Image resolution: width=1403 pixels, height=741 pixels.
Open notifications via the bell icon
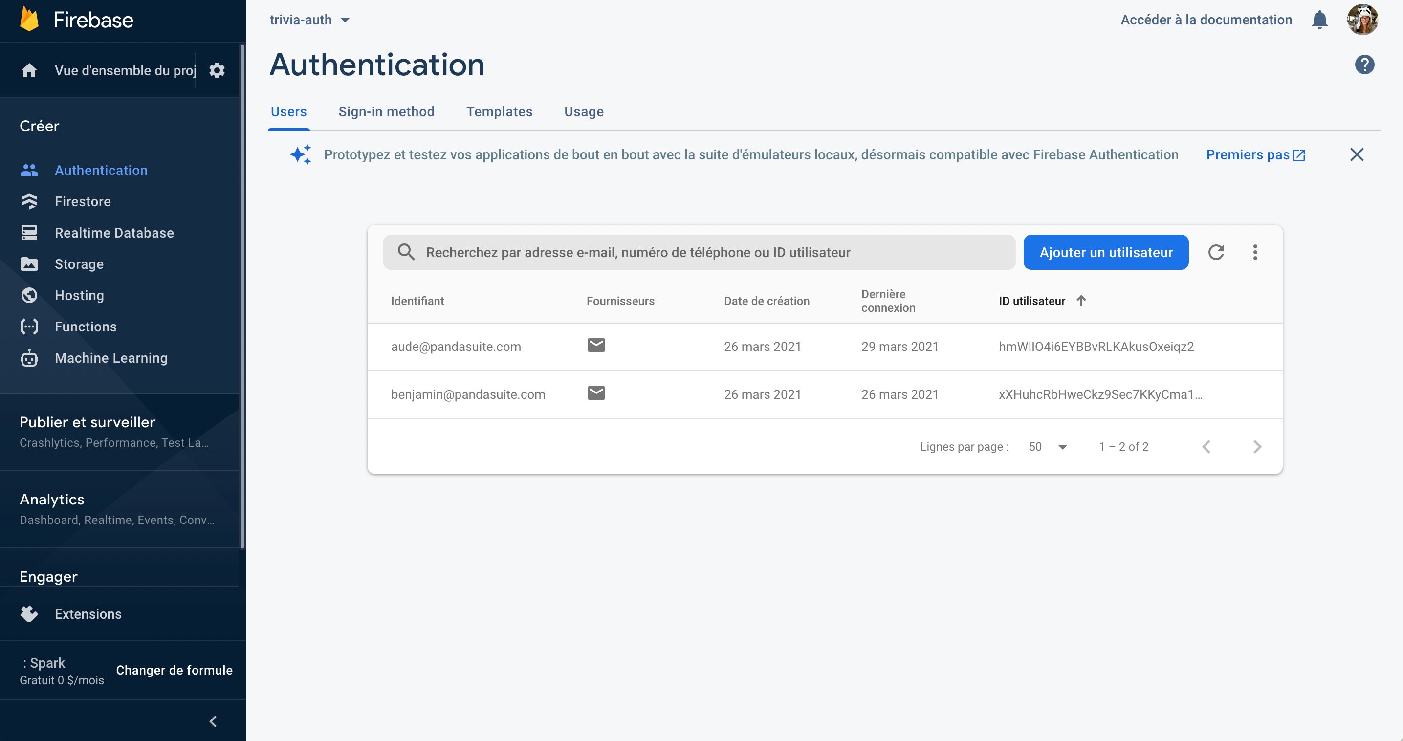point(1319,20)
